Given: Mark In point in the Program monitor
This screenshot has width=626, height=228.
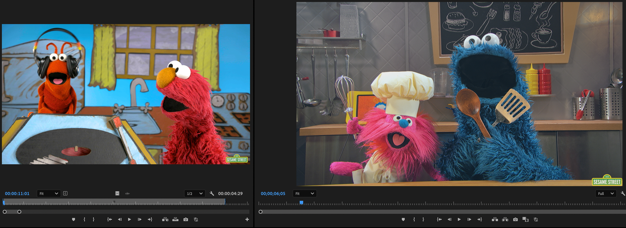Looking at the screenshot, I should pos(414,219).
